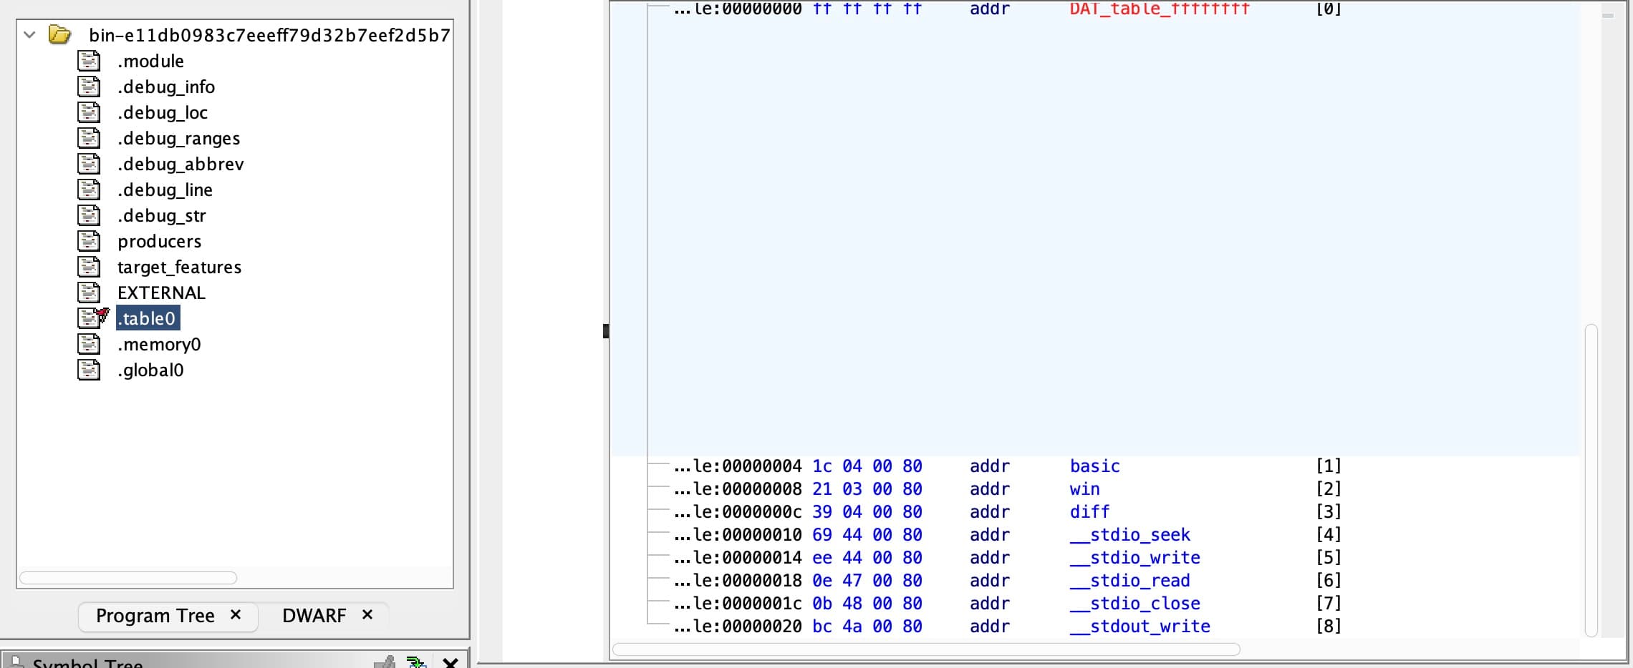Screen dimensions: 1633x668
Task: Switch to the Program Tree tab
Action: click(155, 616)
